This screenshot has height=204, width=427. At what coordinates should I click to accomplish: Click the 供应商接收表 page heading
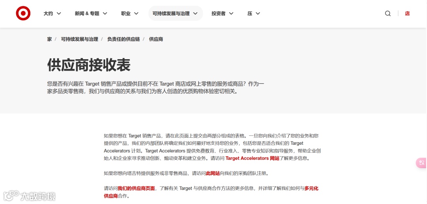point(89,65)
